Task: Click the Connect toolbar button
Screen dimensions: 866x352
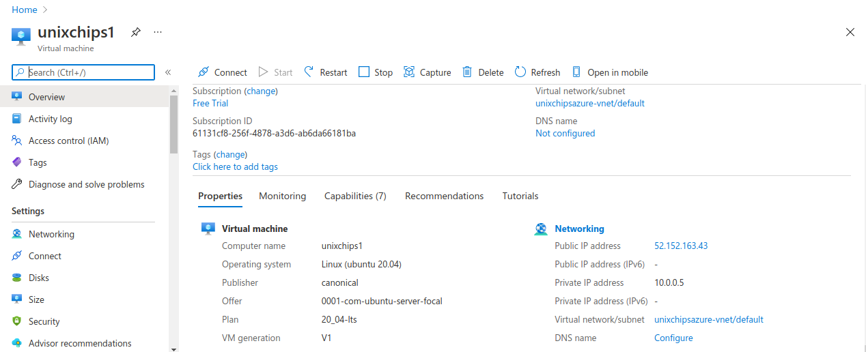Action: point(223,72)
